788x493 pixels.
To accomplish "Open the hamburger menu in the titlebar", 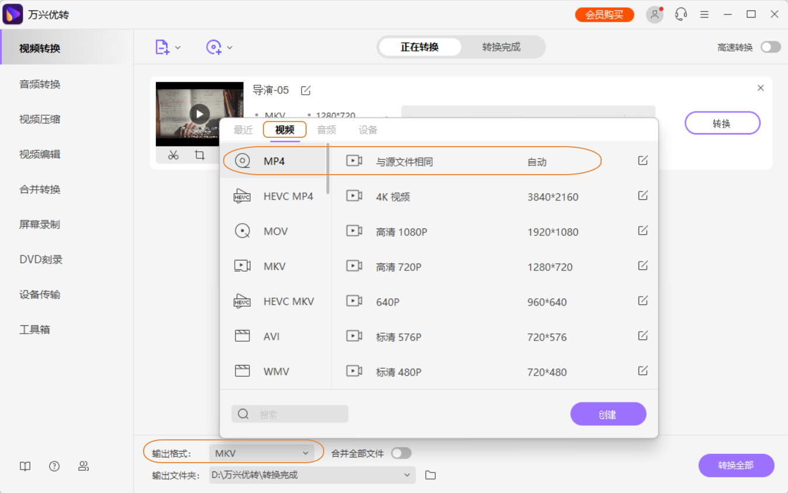I will (x=704, y=14).
